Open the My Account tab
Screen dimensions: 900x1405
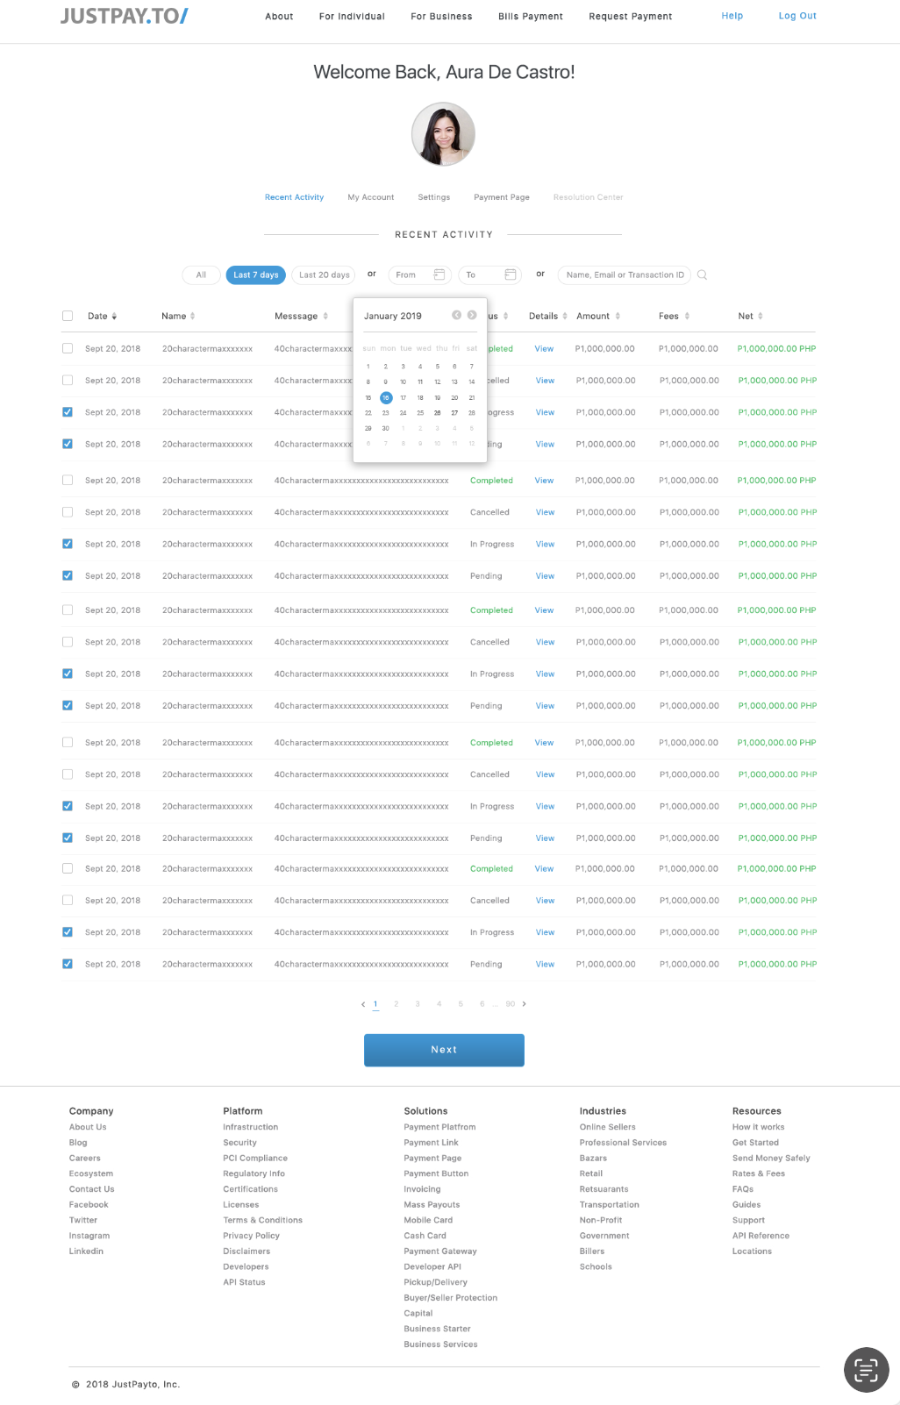click(371, 197)
